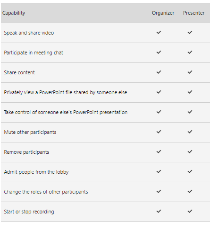Click Organizer checkmark for Change the roles row
The image size is (210, 230).
click(159, 191)
